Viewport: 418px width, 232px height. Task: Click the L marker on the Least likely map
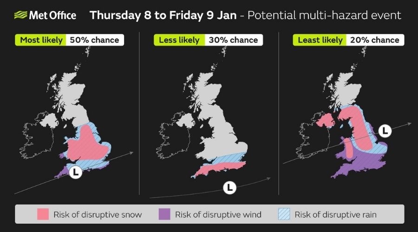click(x=385, y=131)
